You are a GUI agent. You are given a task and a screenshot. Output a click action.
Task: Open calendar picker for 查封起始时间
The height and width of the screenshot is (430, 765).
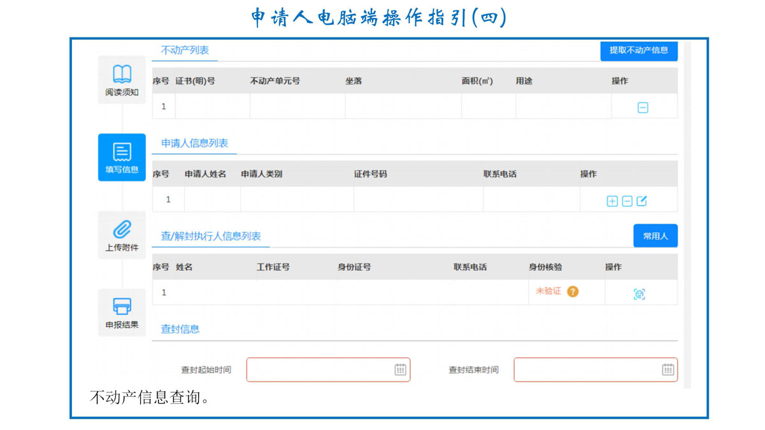pos(400,370)
